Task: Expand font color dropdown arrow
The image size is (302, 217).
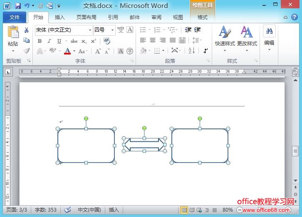Action: coord(74,51)
